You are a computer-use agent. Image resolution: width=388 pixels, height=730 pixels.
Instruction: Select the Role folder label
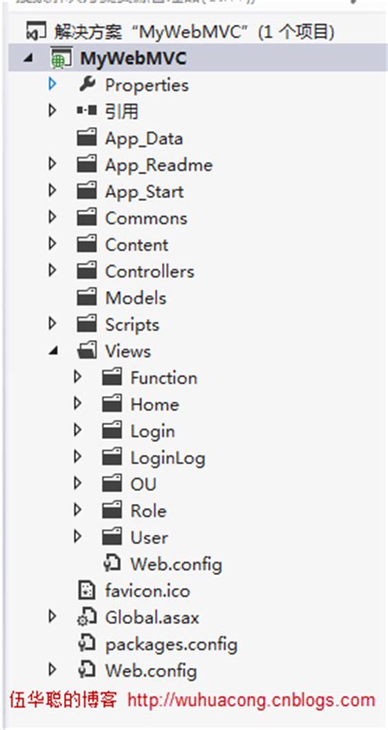[148, 510]
